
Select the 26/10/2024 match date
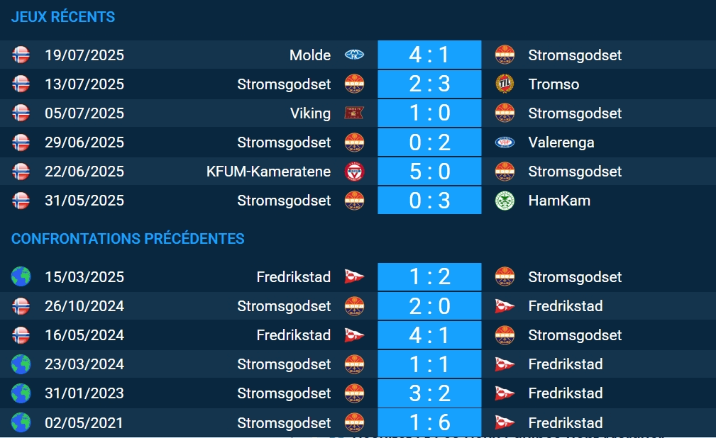tap(84, 305)
